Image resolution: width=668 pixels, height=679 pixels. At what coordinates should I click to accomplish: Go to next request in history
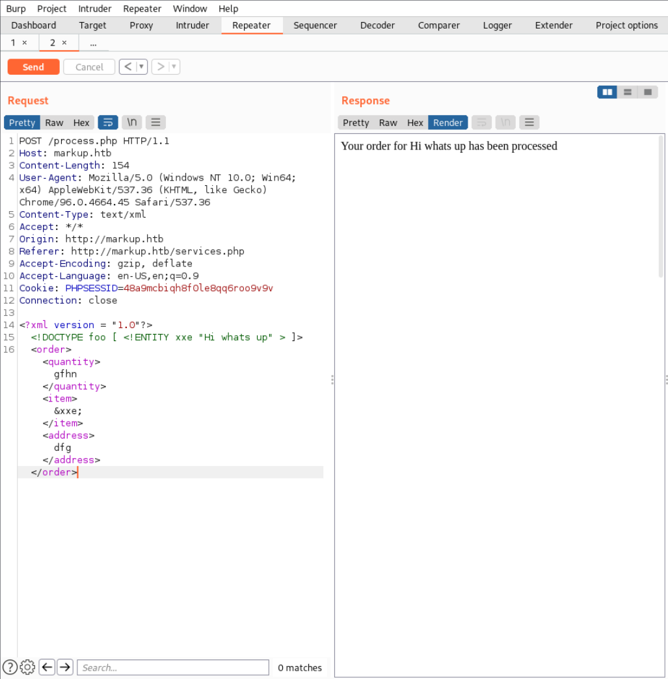tap(161, 67)
